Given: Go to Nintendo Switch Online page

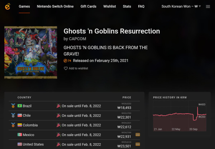Looking at the screenshot, I should click(x=55, y=6).
